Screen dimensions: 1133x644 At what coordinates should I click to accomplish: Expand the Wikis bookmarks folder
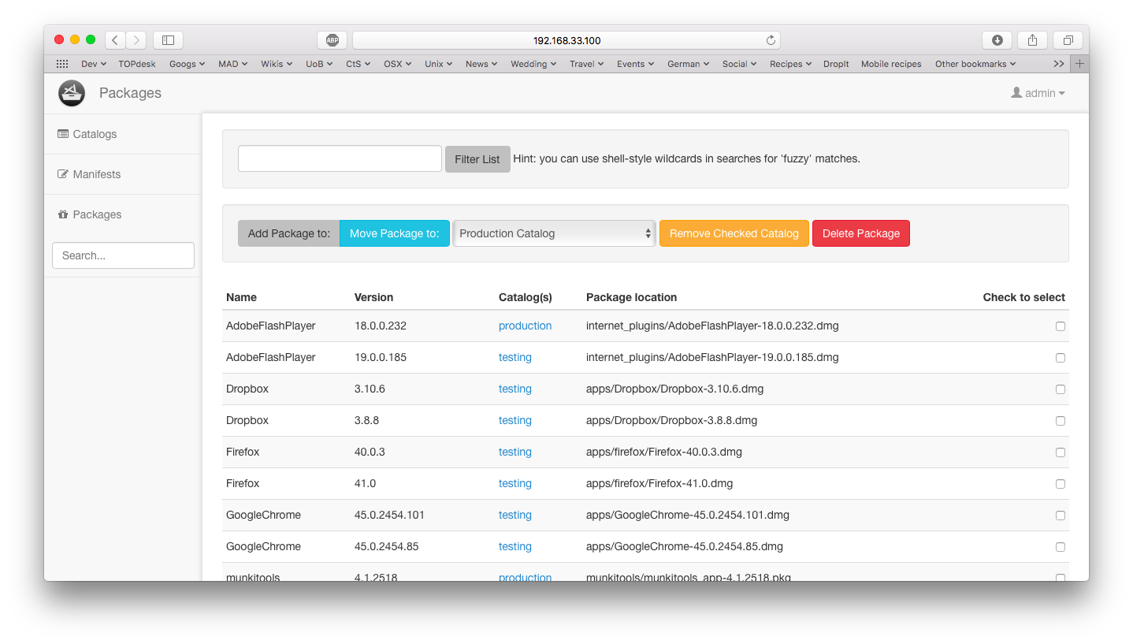[x=277, y=64]
